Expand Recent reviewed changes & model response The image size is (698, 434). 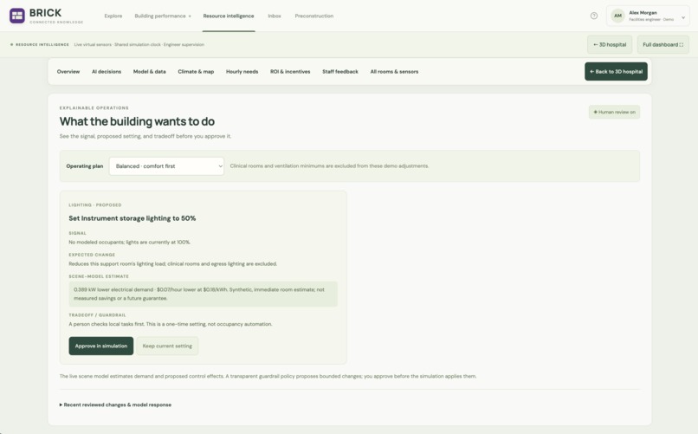pos(115,405)
